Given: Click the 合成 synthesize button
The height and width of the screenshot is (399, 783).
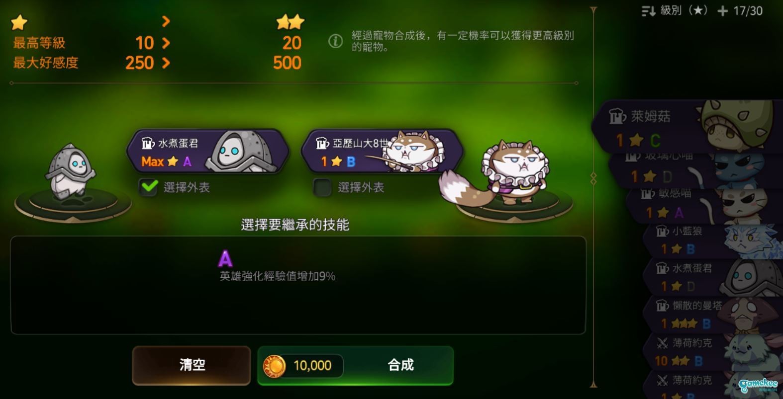Looking at the screenshot, I should click(x=356, y=366).
